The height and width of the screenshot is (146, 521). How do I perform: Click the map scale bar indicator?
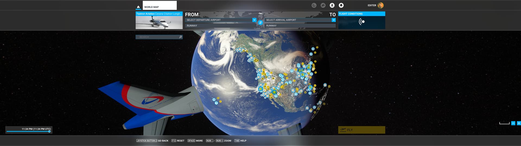pos(504,123)
